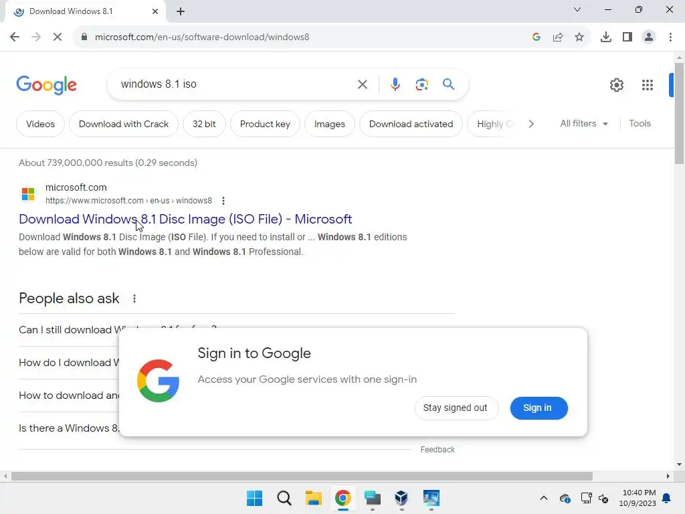The height and width of the screenshot is (514, 685).
Task: Clear the search box with X icon
Action: tap(362, 84)
